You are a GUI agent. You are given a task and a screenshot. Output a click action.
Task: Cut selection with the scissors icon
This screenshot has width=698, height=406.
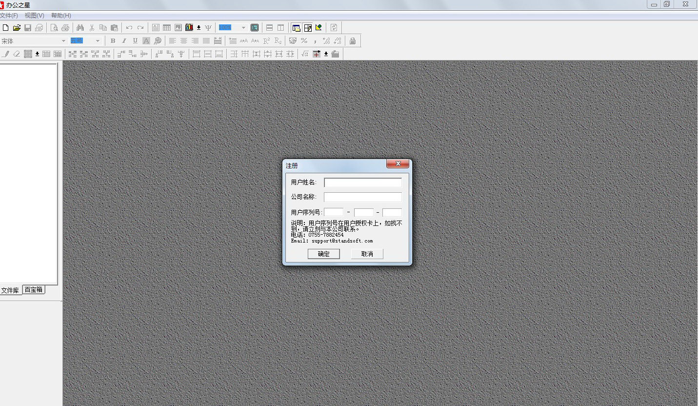click(x=92, y=27)
